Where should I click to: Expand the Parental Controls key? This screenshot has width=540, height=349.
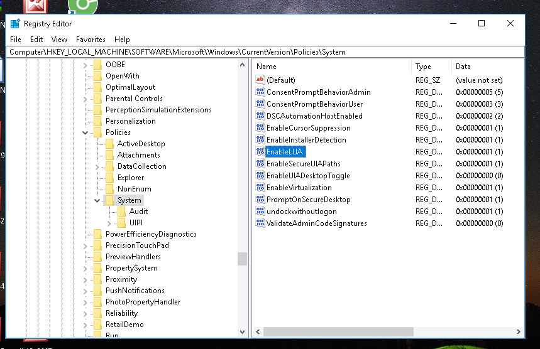[x=85, y=99]
